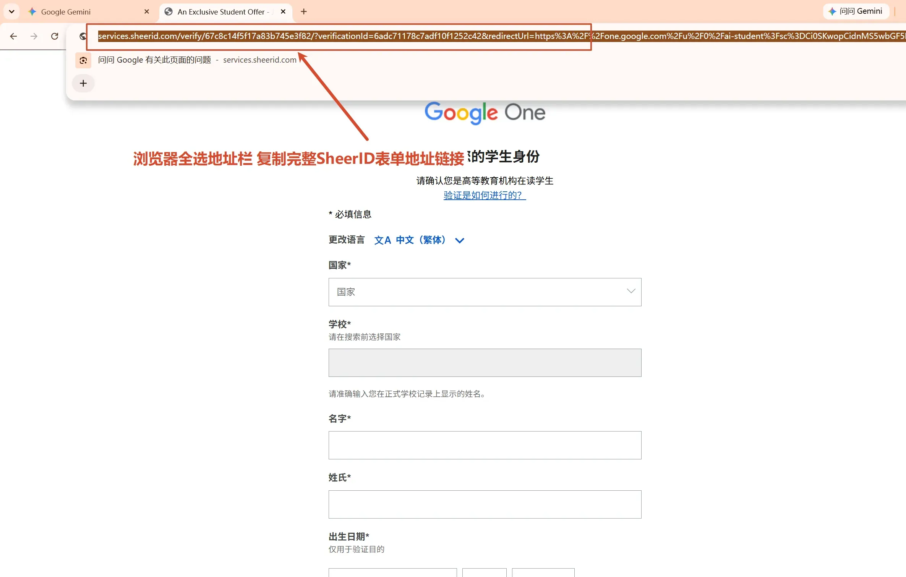Click the 请在搜索前选择国家 hint
Image resolution: width=906 pixels, height=577 pixels.
coord(365,337)
